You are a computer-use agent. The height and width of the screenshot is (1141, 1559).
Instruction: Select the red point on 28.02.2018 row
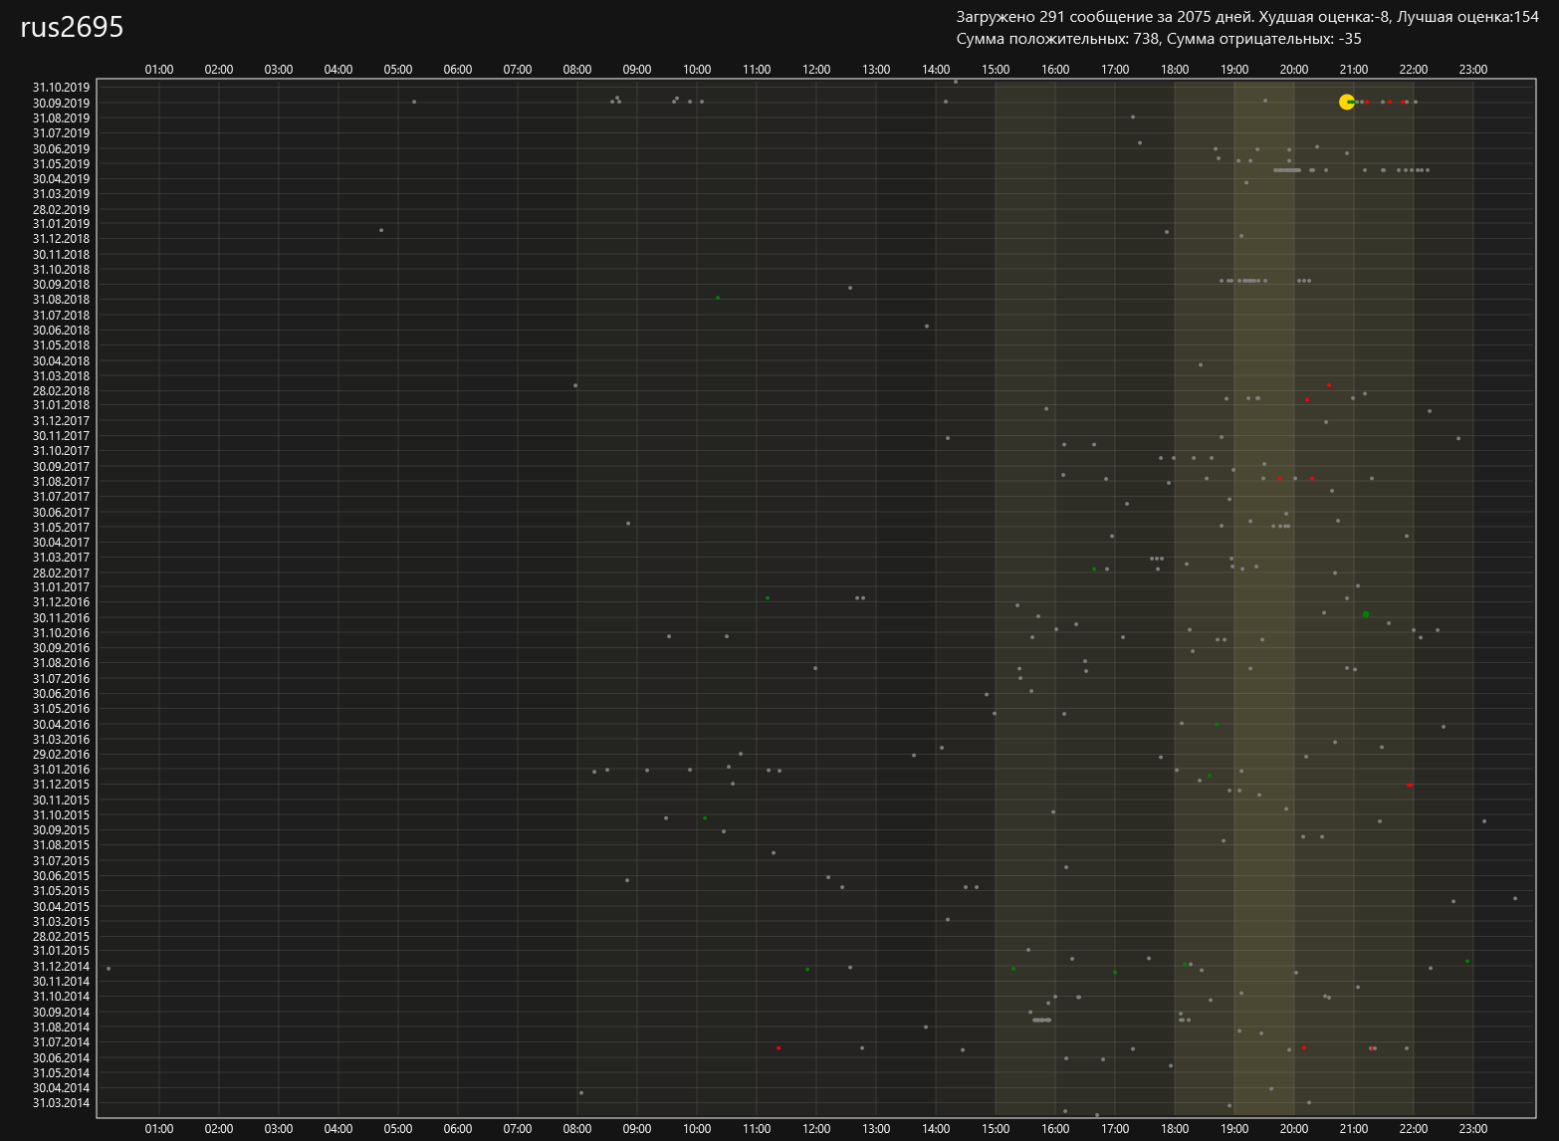click(1329, 385)
